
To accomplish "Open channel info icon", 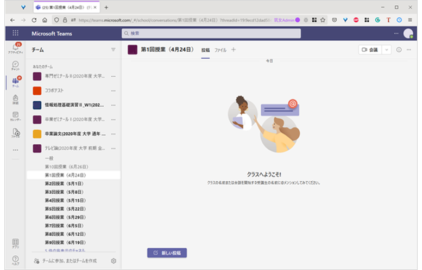I will [x=399, y=50].
